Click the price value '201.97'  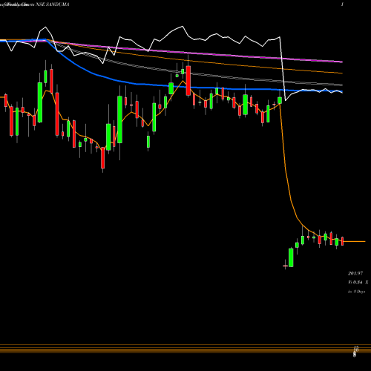click(x=355, y=273)
